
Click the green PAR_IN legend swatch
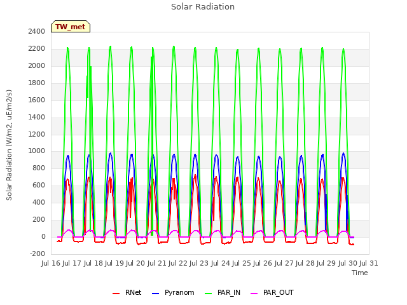pyautogui.click(x=209, y=294)
